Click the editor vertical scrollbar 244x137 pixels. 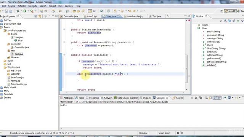186,68
